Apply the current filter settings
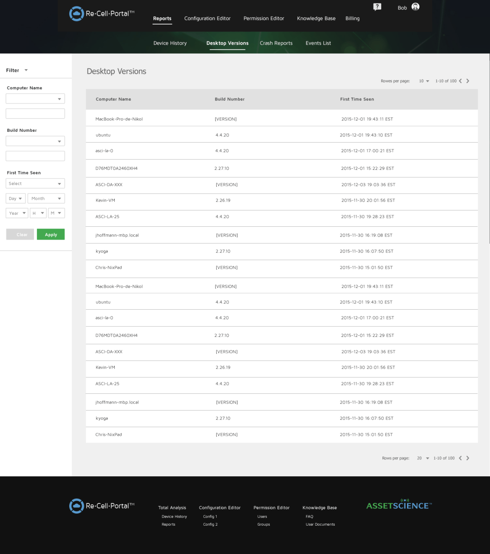The width and height of the screenshot is (490, 554). [x=51, y=234]
